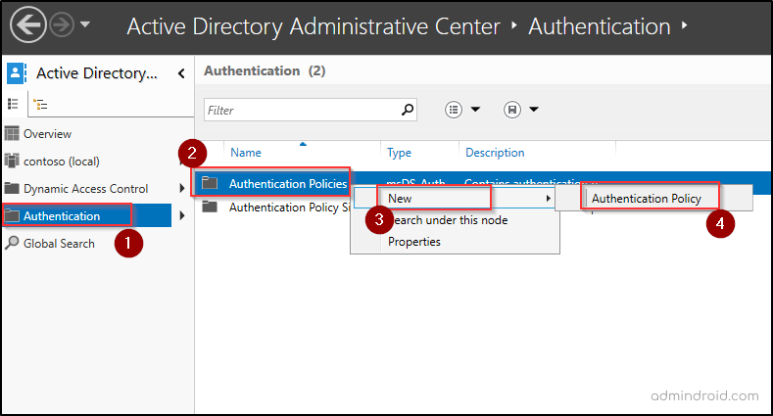Select Authentication in navigation pane
Screen dimensions: 773x416
pyautogui.click(x=87, y=215)
